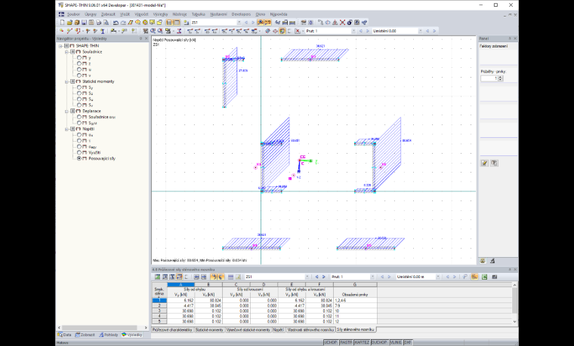This screenshot has height=346, width=574.
Task: Click the Excel export icon in table toolbar
Action: point(484,277)
